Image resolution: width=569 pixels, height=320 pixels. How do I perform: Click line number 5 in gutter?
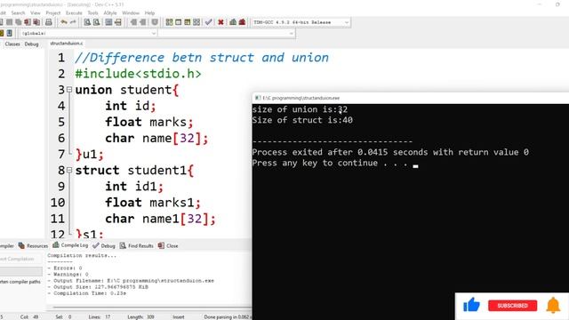click(61, 122)
